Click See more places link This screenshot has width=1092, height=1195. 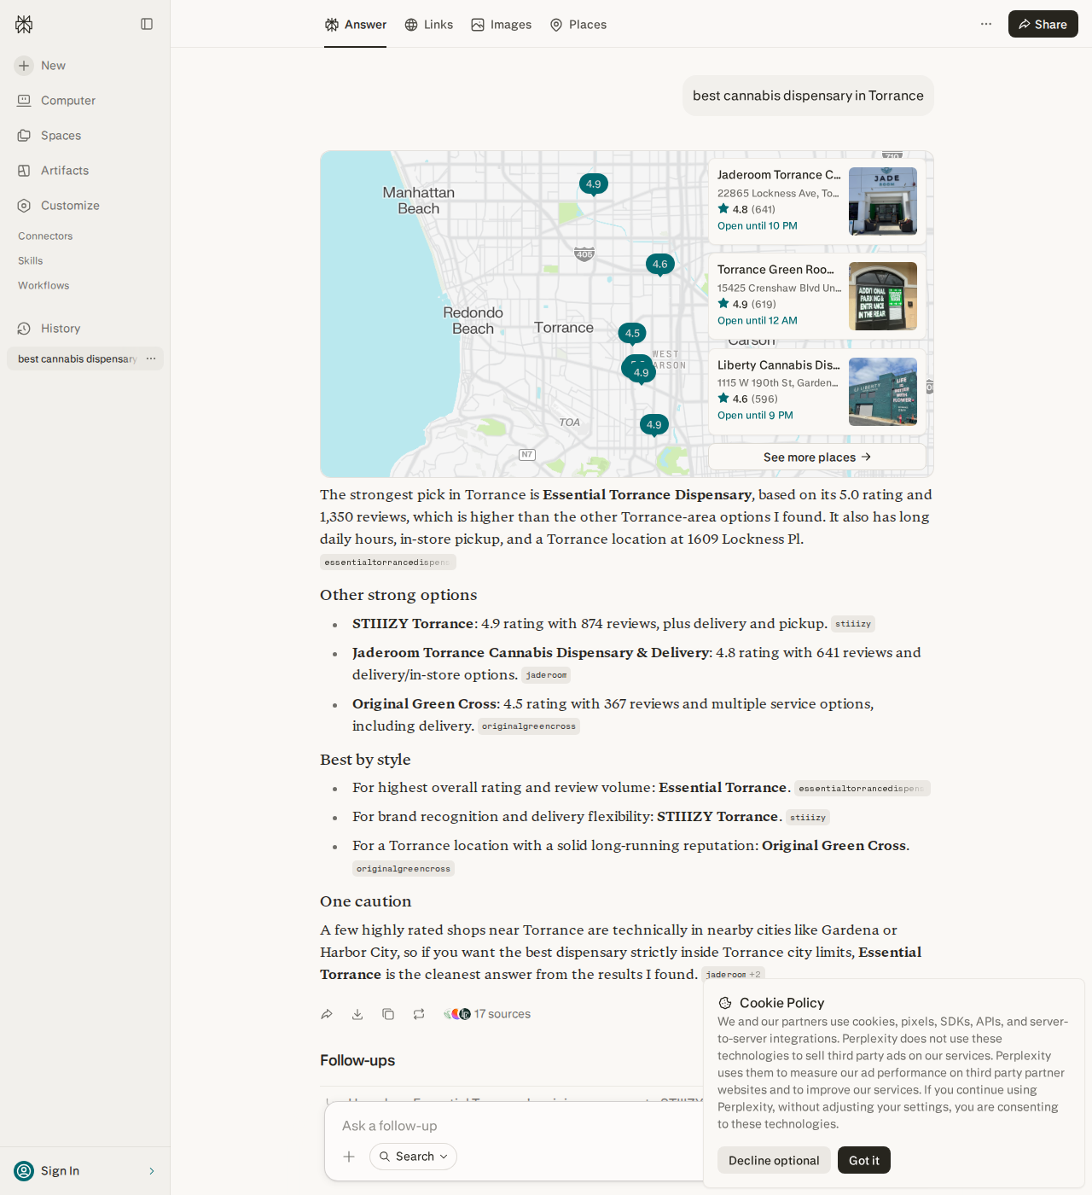tap(817, 458)
